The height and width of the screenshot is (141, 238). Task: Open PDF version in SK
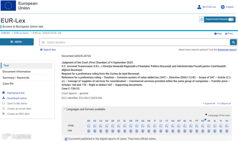click(209, 131)
